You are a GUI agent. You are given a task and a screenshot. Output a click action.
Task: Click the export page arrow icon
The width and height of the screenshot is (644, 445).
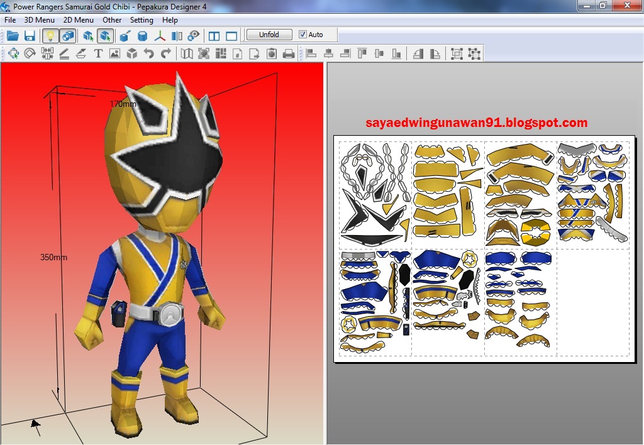[x=255, y=53]
